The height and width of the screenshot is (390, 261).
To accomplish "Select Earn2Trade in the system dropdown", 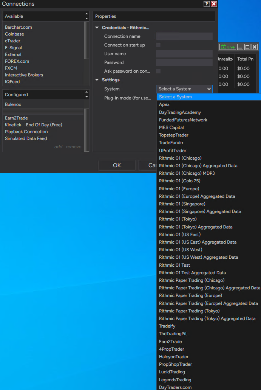I will point(170,342).
